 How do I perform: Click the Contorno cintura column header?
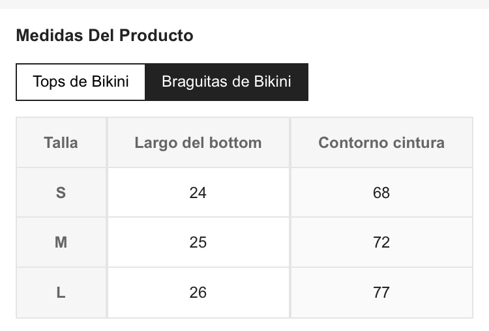381,143
